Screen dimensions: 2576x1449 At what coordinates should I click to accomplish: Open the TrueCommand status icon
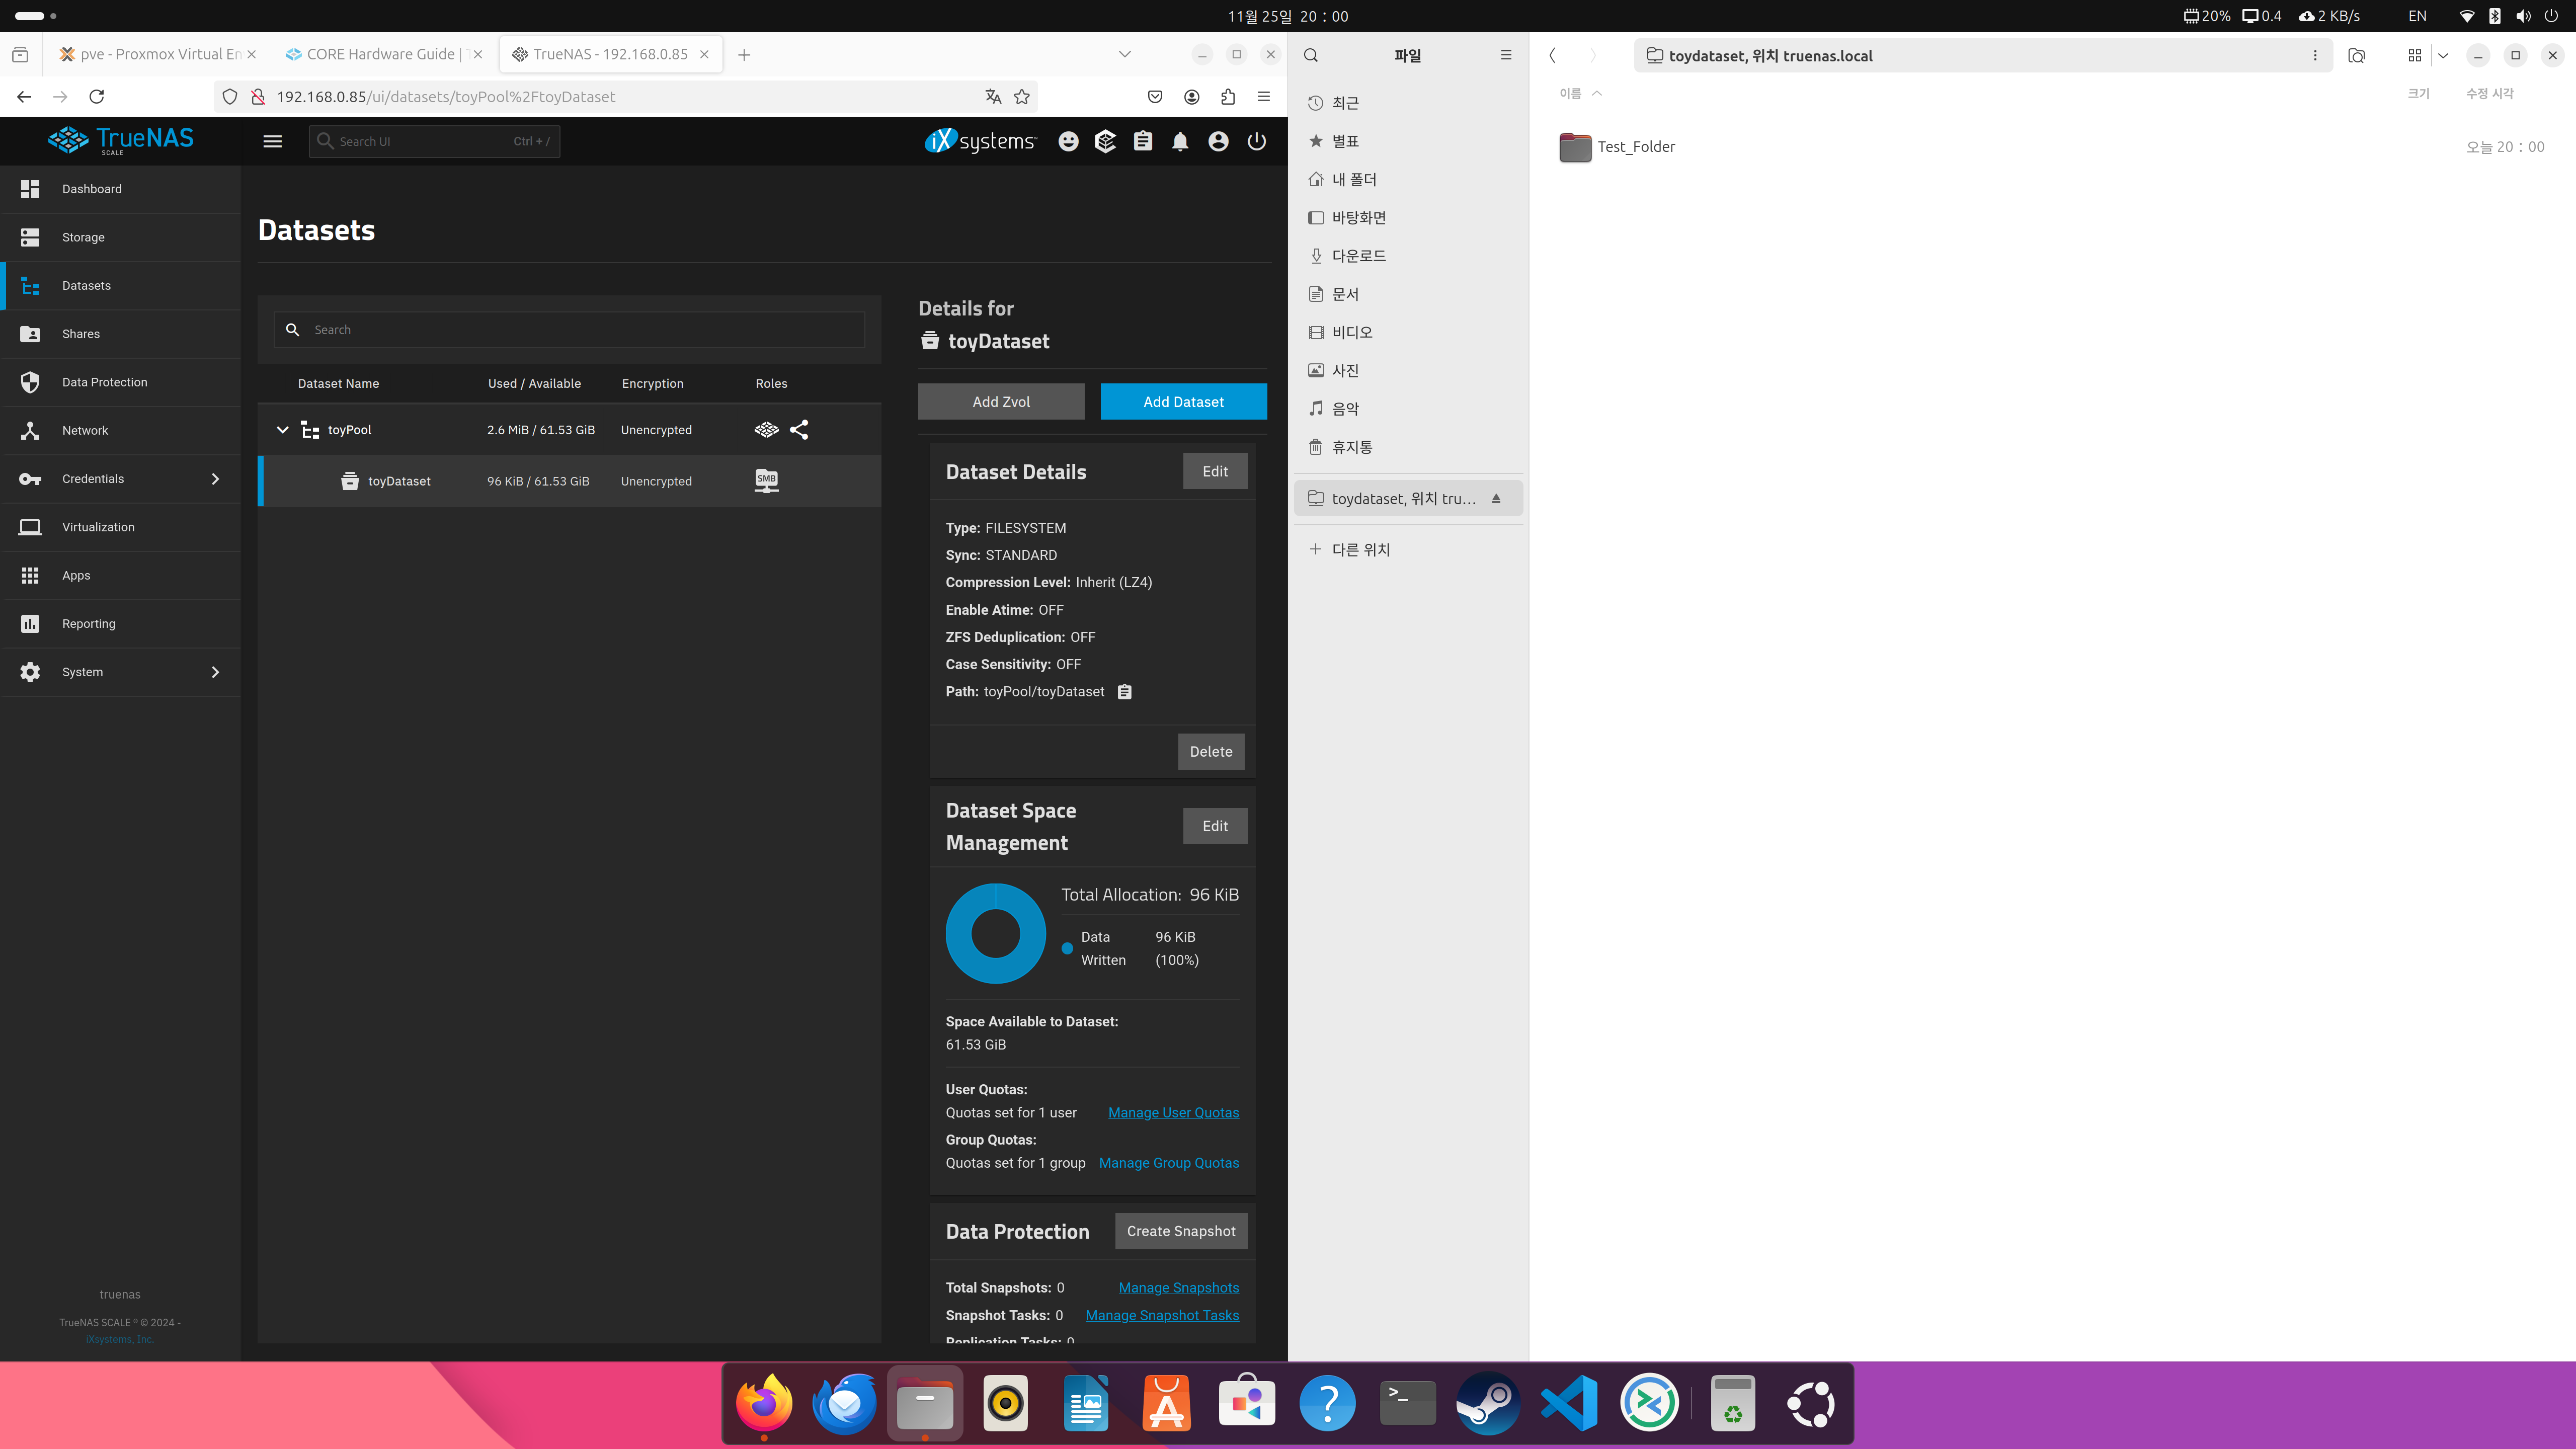(1105, 141)
